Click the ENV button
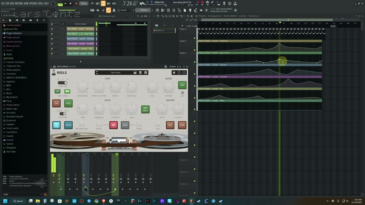The width and height of the screenshot is (365, 205). 182,85
